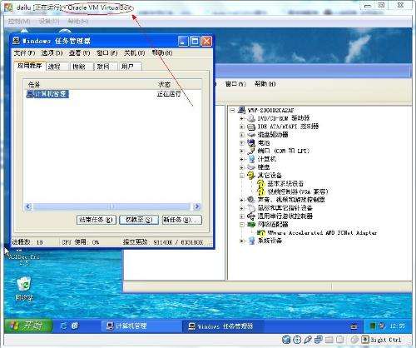Open the 关机(U) menu in Task Manager
Image resolution: width=416 pixels, height=348 pixels.
[134, 52]
